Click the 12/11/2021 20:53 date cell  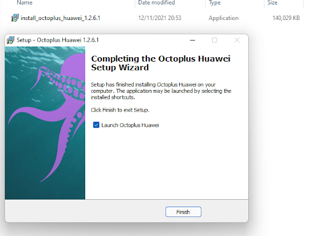coord(160,18)
